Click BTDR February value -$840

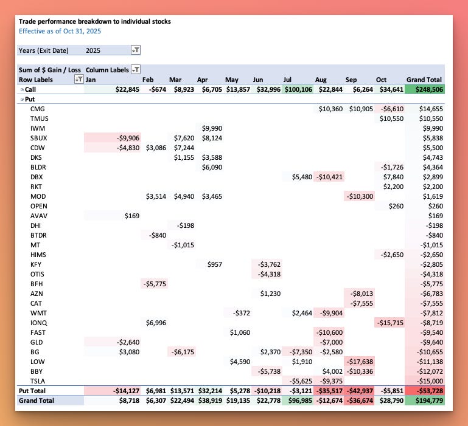(158, 236)
